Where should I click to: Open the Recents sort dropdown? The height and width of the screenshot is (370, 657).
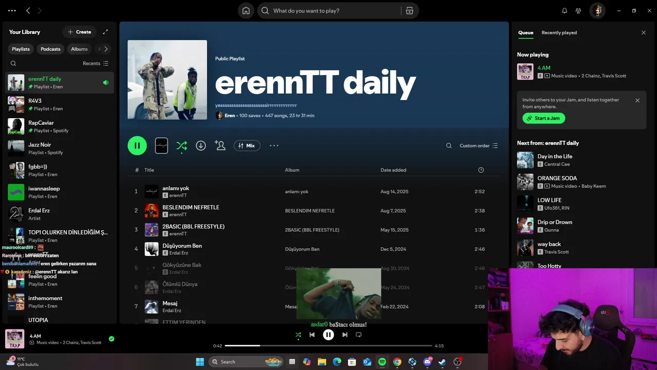point(95,64)
